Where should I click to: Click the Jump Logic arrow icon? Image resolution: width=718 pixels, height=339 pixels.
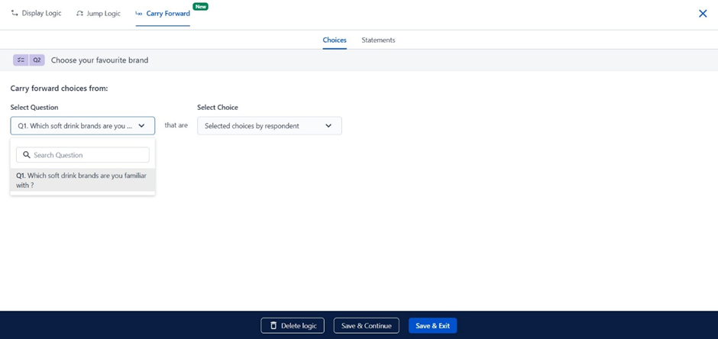79,14
